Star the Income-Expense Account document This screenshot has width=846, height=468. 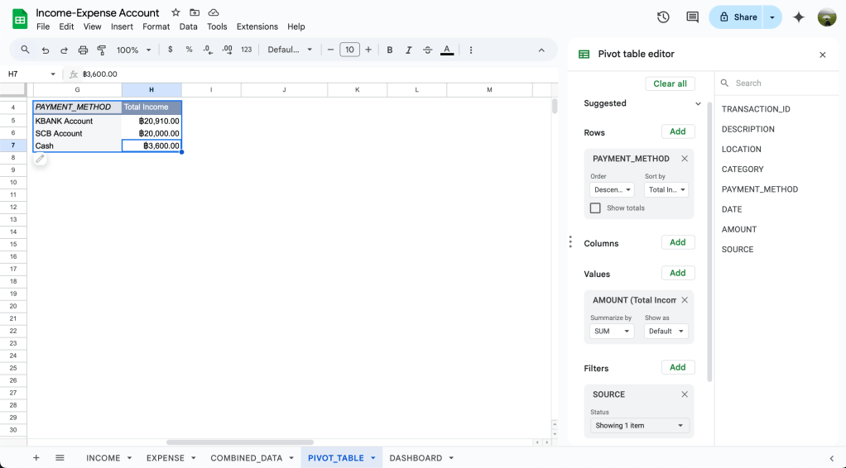pyautogui.click(x=175, y=12)
